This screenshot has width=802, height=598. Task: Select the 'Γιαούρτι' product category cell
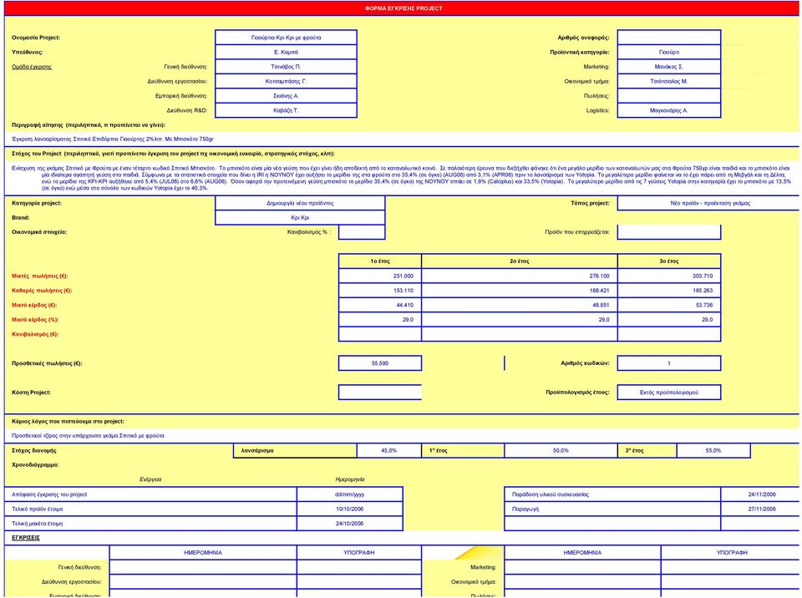point(669,52)
